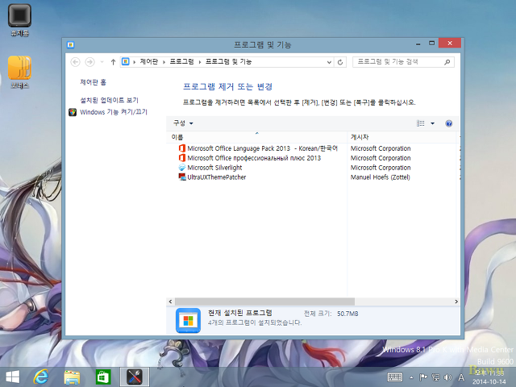Open the touch keyboard tray icon
The width and height of the screenshot is (516, 387).
tap(395, 377)
